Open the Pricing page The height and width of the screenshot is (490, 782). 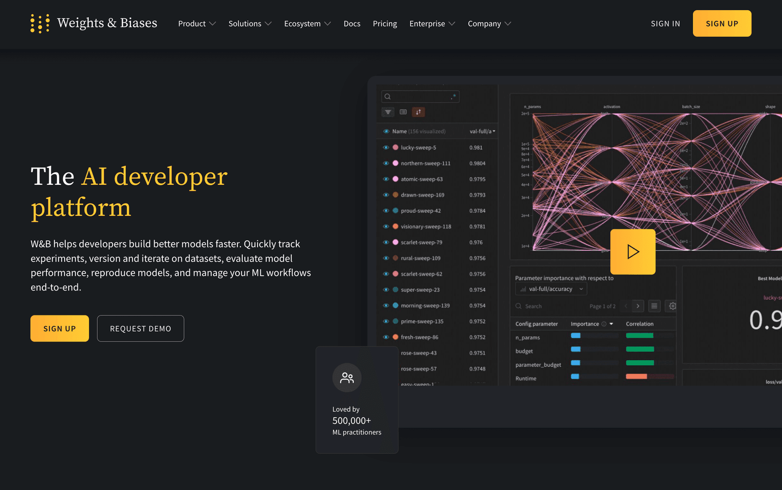(x=385, y=23)
